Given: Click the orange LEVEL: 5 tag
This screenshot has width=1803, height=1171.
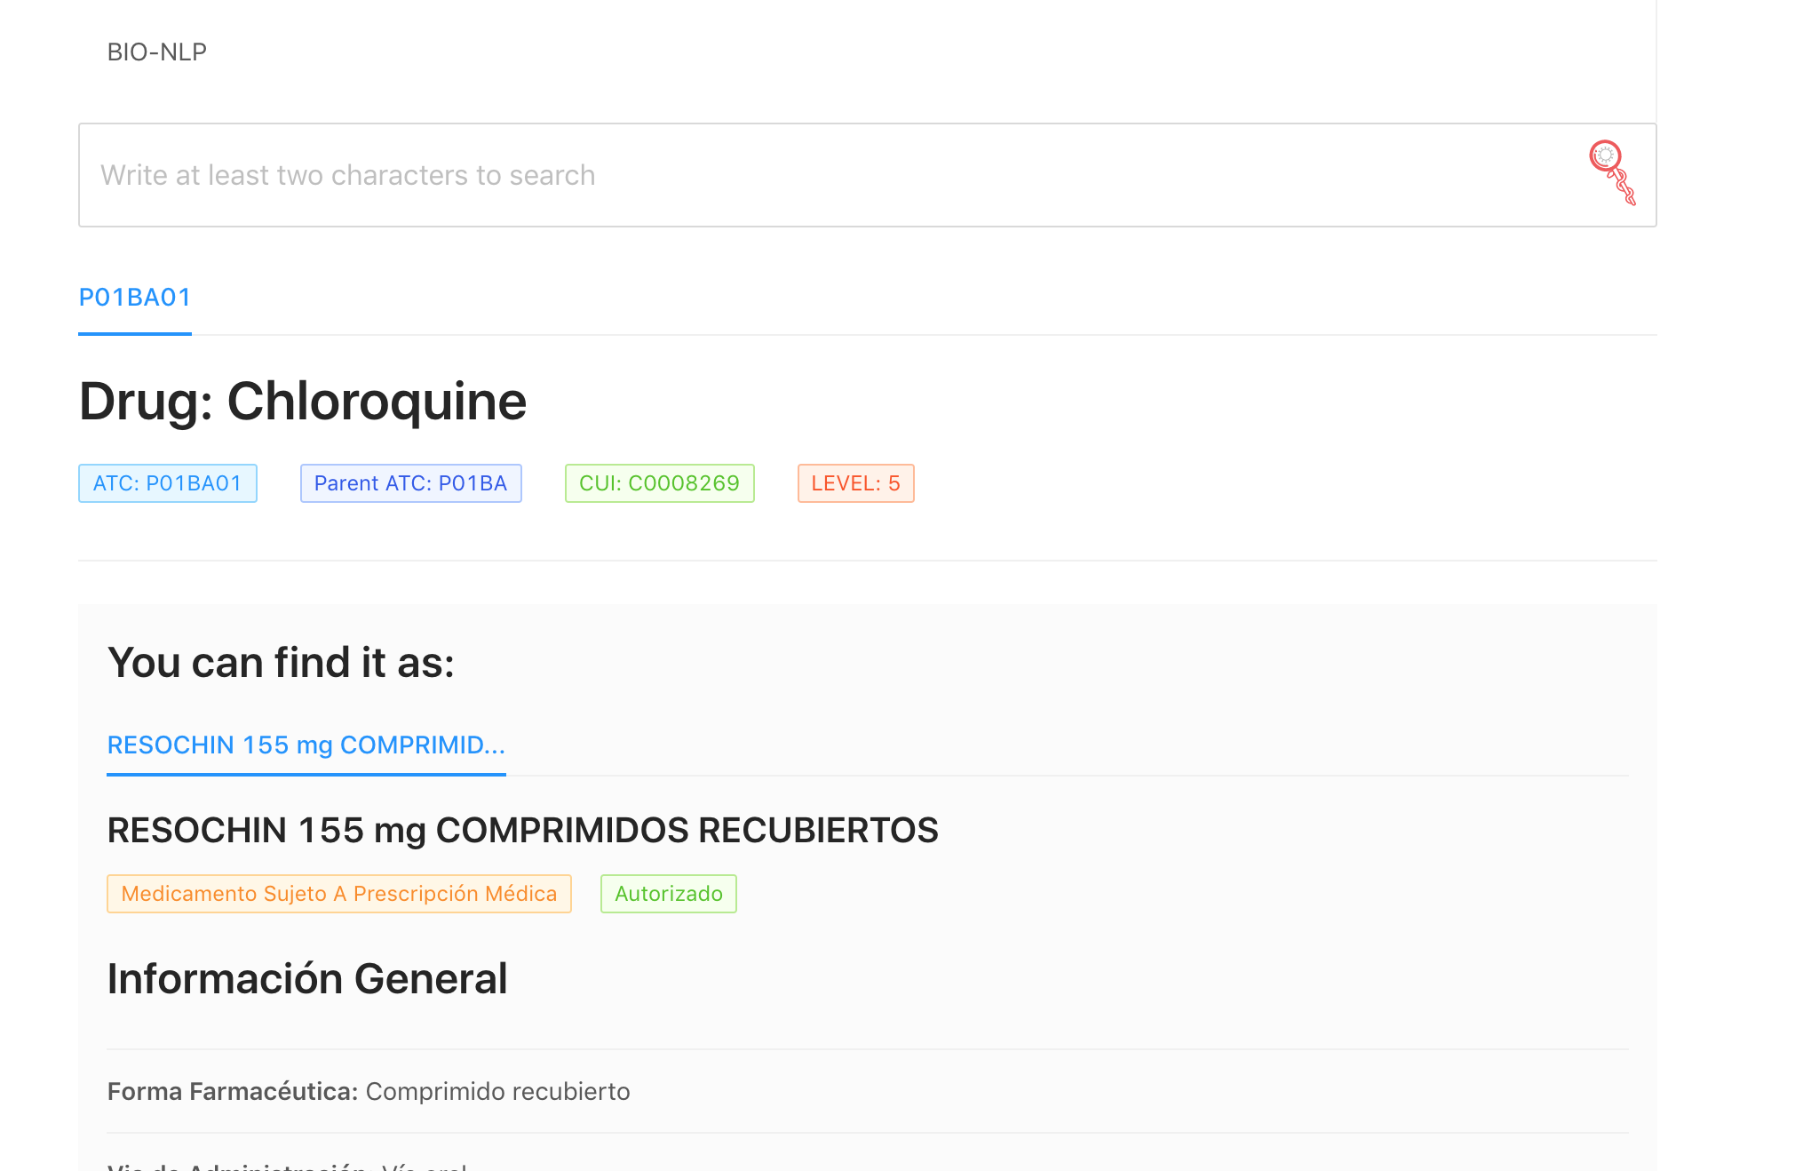Looking at the screenshot, I should coord(855,483).
